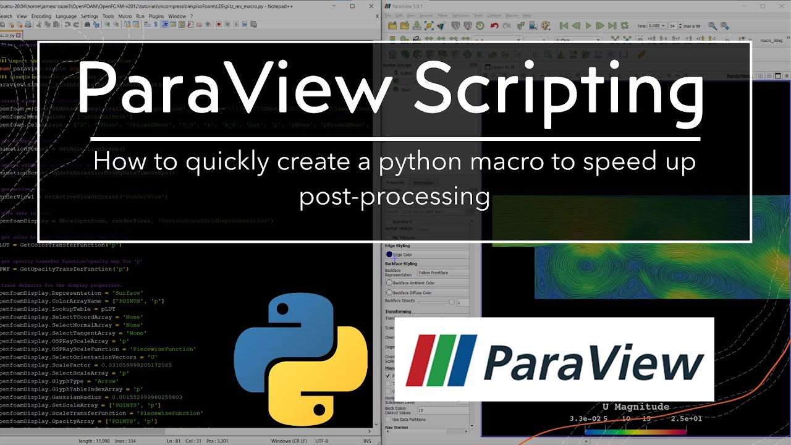Close the macro.py tab in Notepad++
The image size is (791, 445).
pyautogui.click(x=19, y=35)
